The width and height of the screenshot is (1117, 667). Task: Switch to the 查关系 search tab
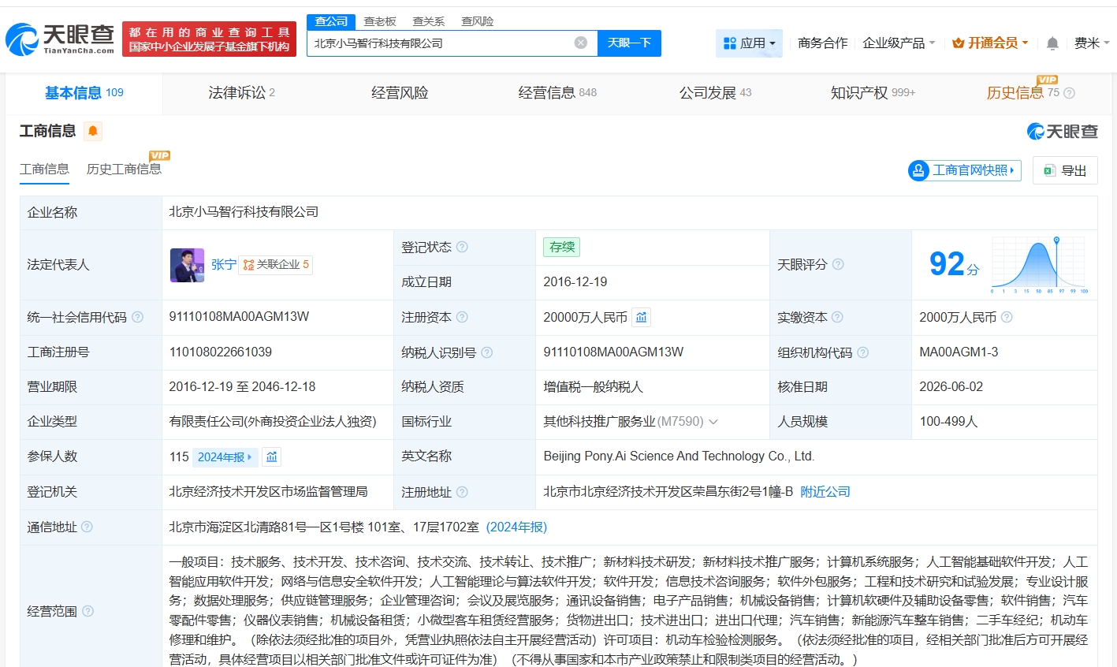429,21
